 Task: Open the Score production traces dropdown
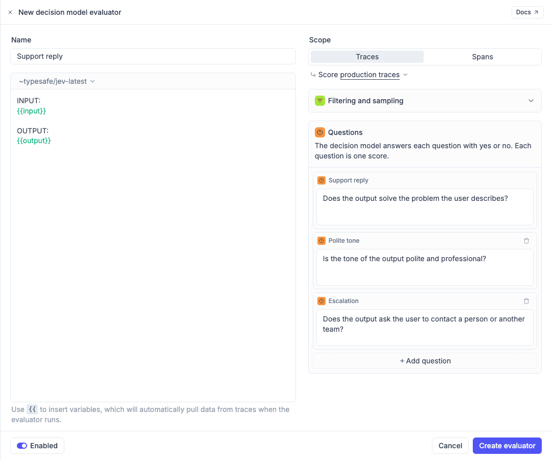click(362, 75)
